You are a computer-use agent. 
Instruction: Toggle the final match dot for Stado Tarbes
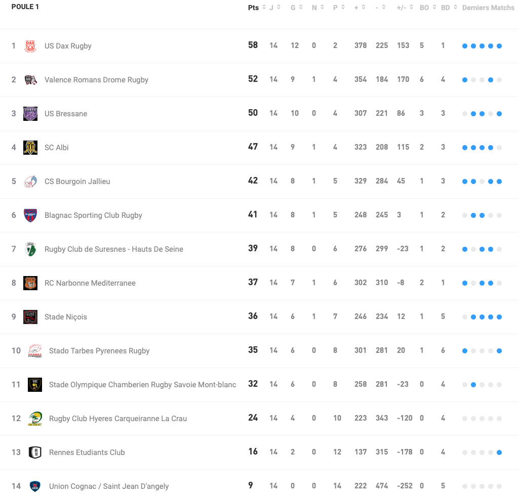[x=499, y=350]
